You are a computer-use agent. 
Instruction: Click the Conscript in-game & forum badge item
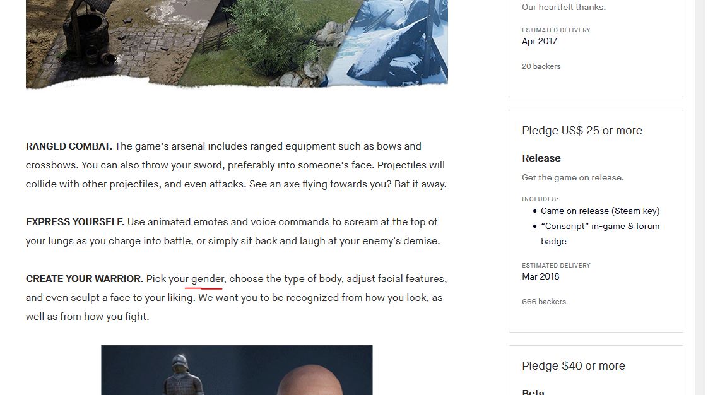[599, 233]
